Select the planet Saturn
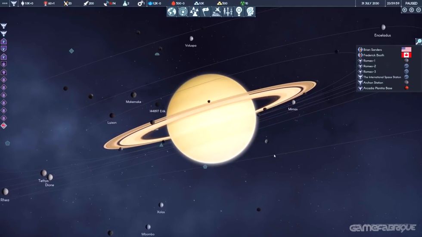Viewport: 422px width, 237px height. (211, 119)
